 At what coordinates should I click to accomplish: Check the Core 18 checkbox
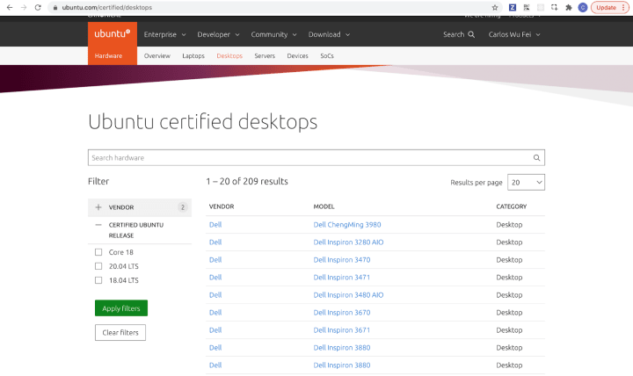pyautogui.click(x=98, y=252)
